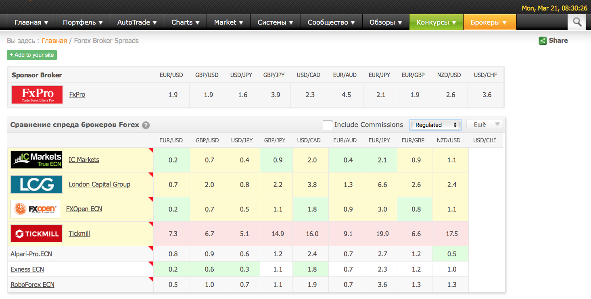Image resolution: width=591 pixels, height=299 pixels.
Task: Open the Regulated filter dropdown
Action: [x=435, y=125]
